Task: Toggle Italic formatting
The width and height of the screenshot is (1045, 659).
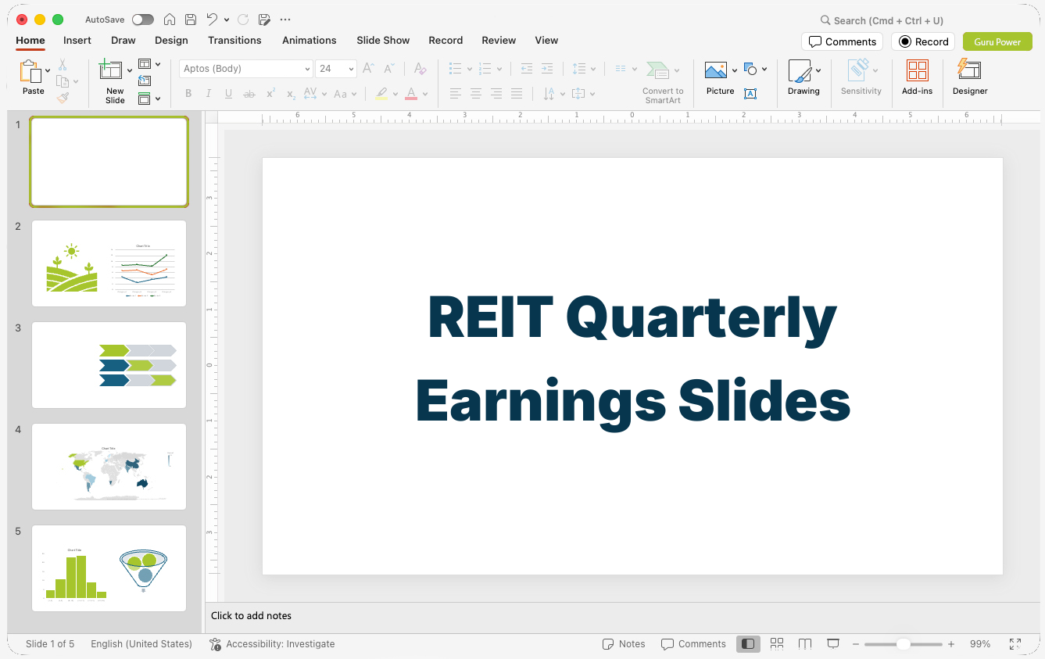Action: 209,94
